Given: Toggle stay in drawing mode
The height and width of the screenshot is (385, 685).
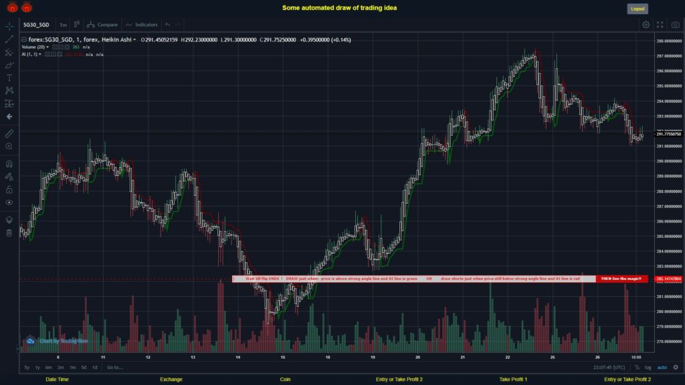Looking at the screenshot, I should click(9, 176).
